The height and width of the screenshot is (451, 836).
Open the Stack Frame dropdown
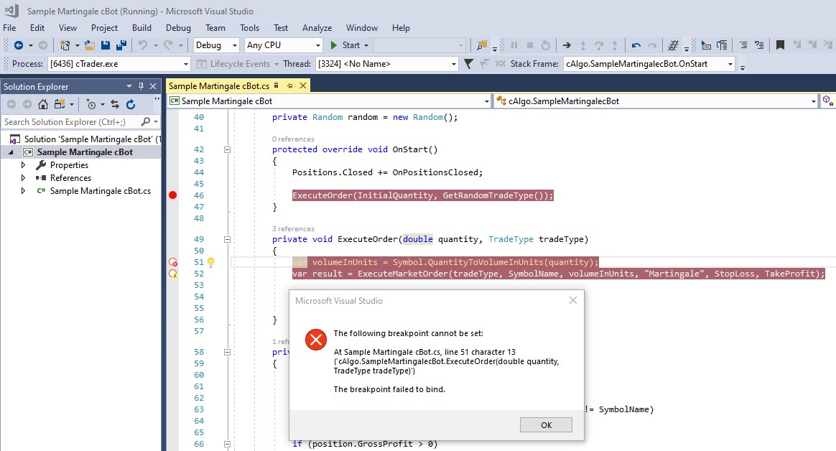point(649,64)
